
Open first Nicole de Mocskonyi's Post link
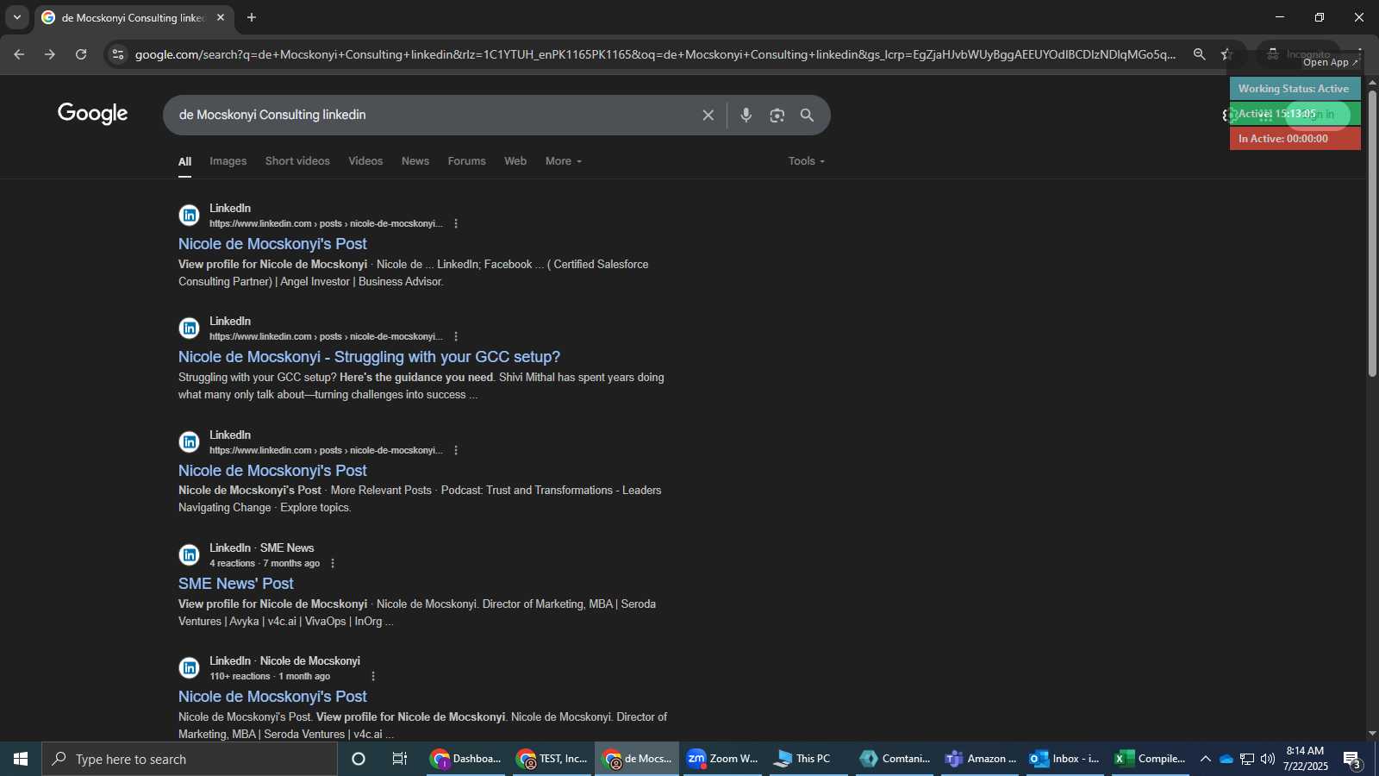click(272, 244)
